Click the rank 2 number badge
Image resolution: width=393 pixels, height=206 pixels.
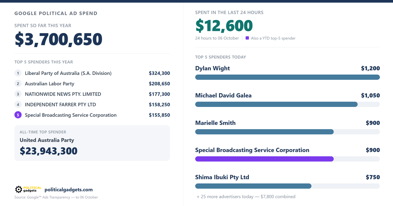(x=18, y=84)
